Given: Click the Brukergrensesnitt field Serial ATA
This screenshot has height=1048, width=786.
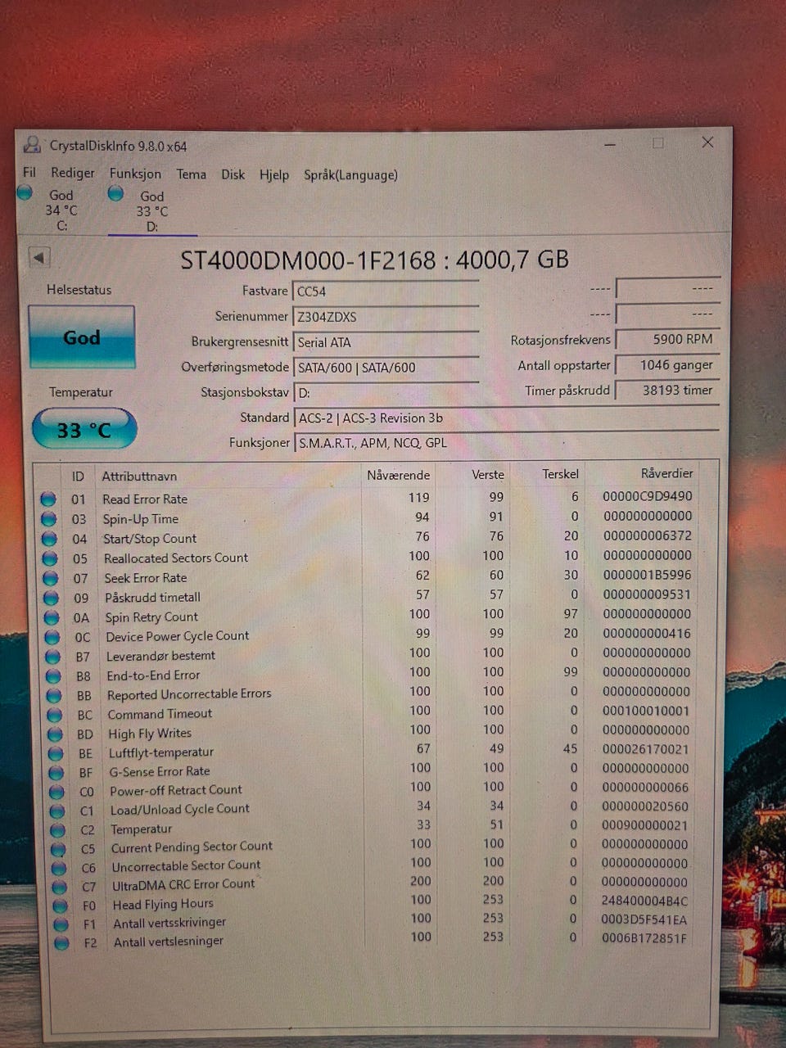Looking at the screenshot, I should point(386,342).
